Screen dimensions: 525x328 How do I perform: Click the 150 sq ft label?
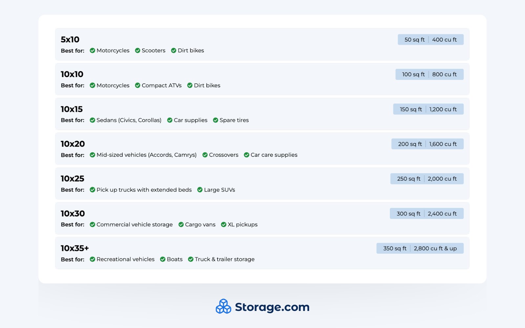click(x=411, y=109)
